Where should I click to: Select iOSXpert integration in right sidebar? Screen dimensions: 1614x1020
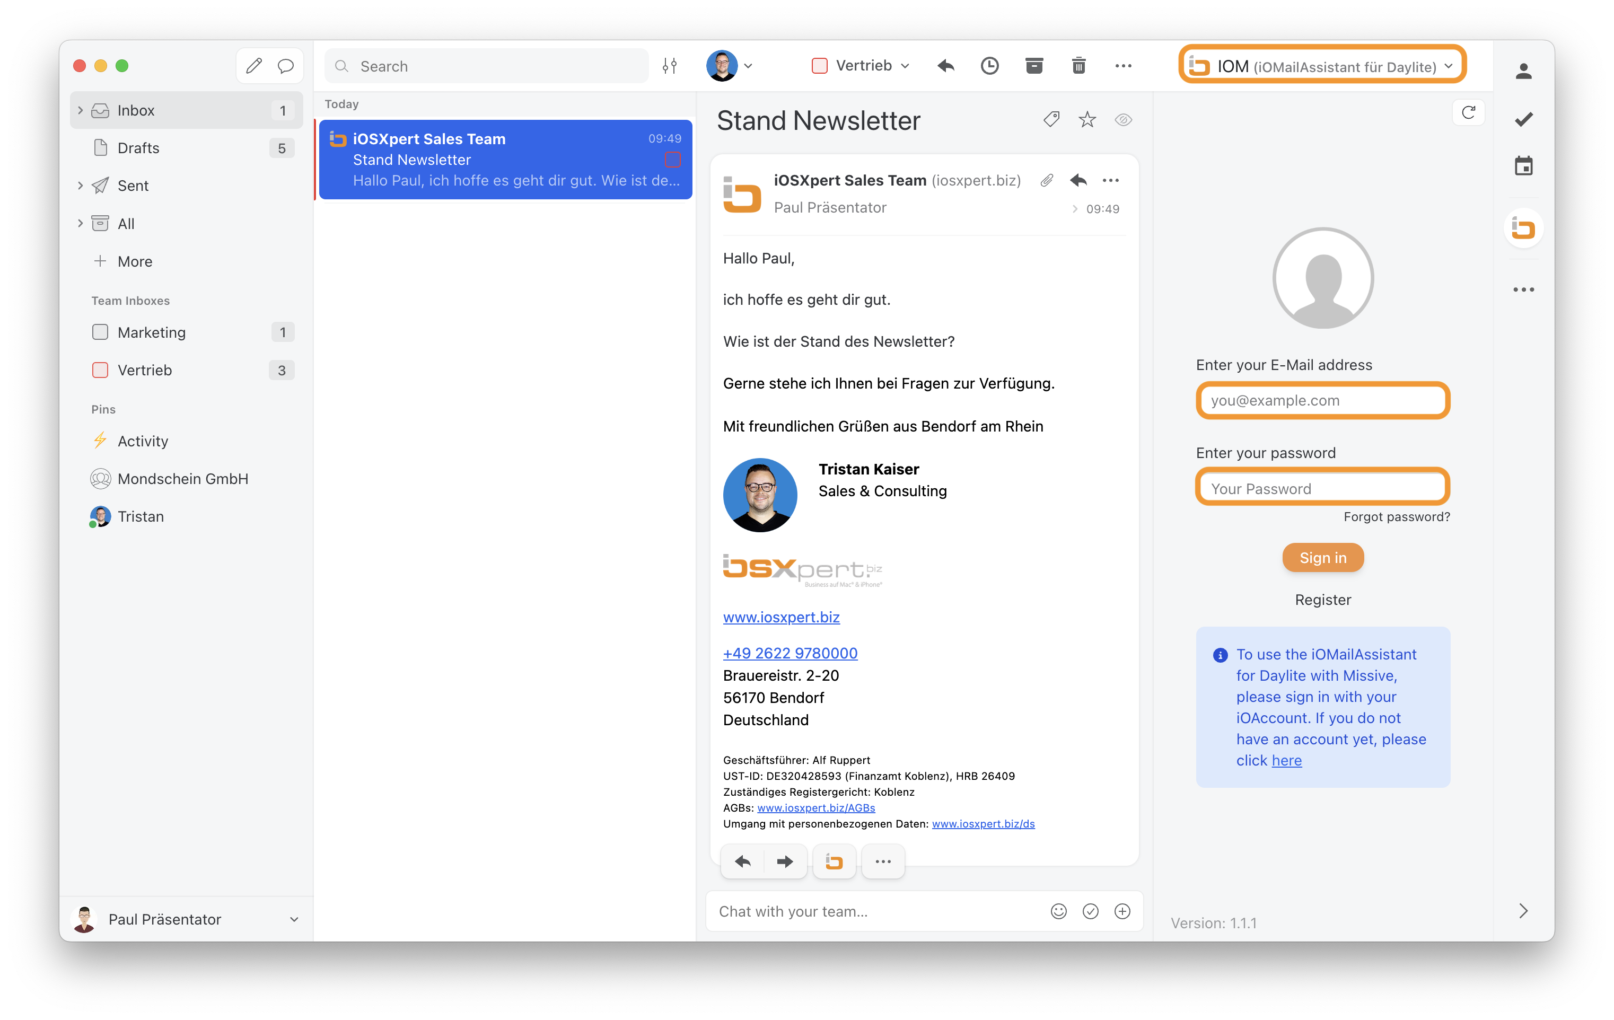pos(1523,228)
